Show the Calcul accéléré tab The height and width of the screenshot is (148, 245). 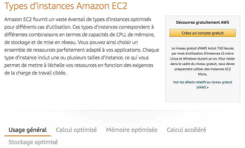tap(186, 130)
